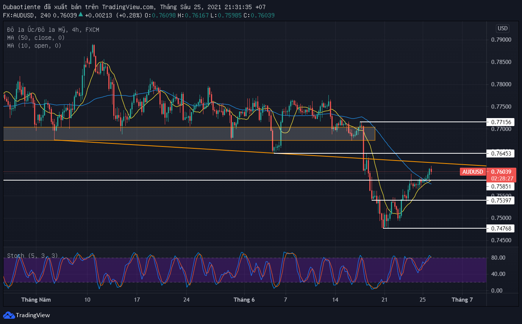
Task: Click the +0.00213 (+0.28%) change value
Action: coord(114,15)
